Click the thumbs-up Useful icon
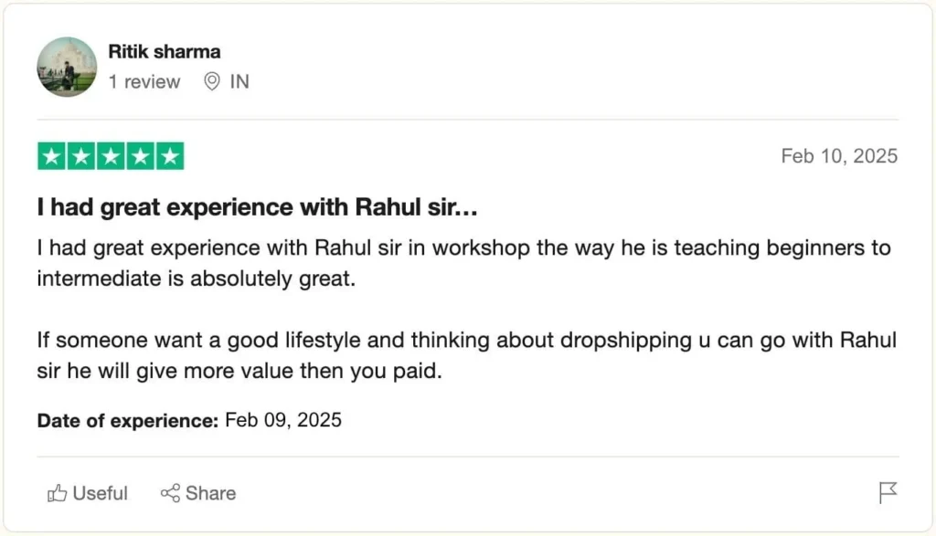Image resolution: width=936 pixels, height=536 pixels. (x=58, y=494)
